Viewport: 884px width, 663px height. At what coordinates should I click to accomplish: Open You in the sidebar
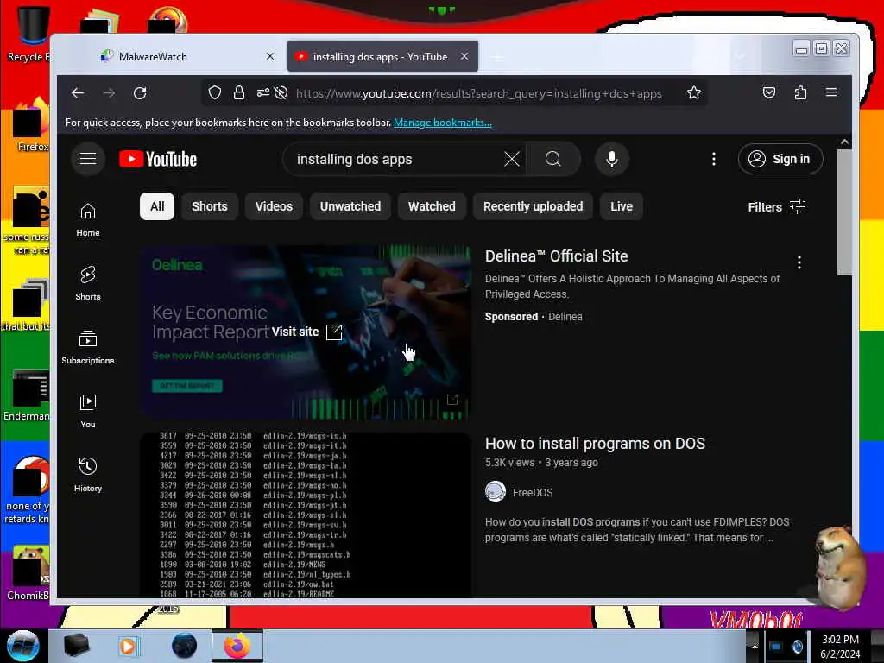[x=88, y=411]
